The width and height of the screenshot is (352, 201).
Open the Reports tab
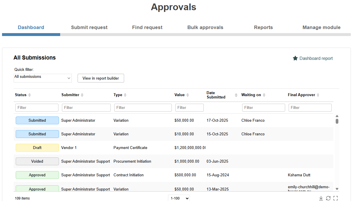point(263,28)
